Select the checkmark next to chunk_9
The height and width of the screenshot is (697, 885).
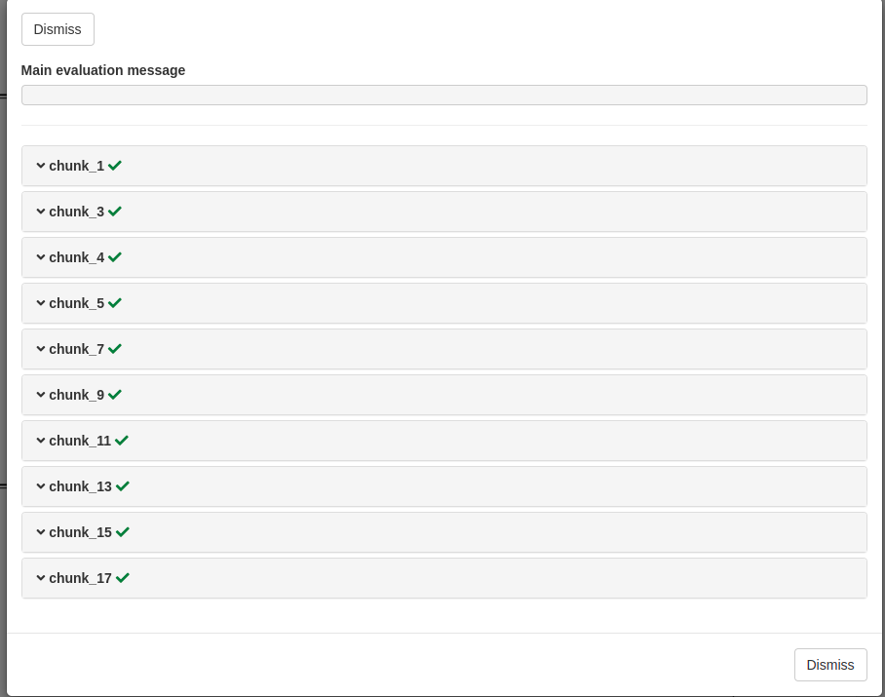[x=115, y=395]
